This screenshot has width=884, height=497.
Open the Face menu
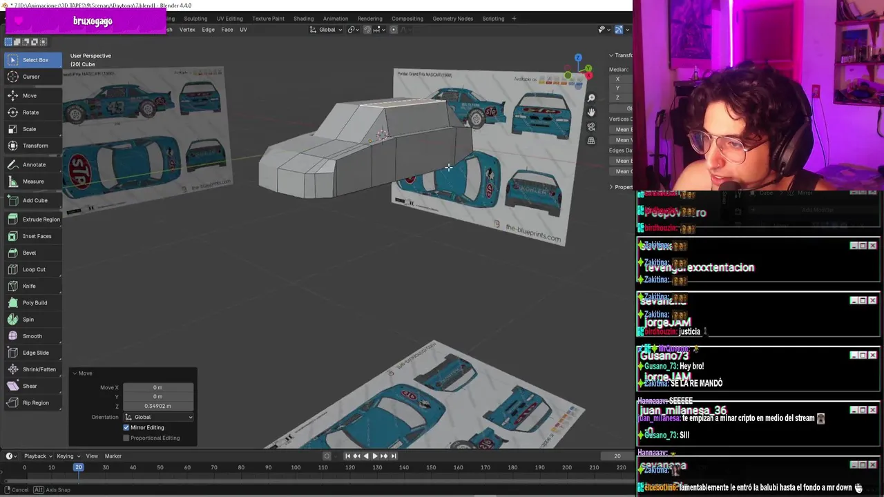227,30
